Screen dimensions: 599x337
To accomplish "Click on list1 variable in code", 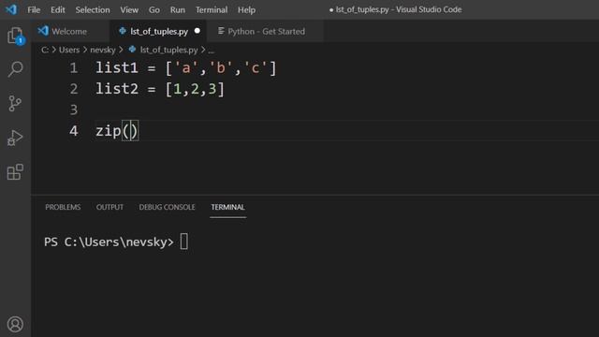I will 116,68.
